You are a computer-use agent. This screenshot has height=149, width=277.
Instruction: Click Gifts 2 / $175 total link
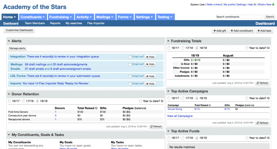196,60
